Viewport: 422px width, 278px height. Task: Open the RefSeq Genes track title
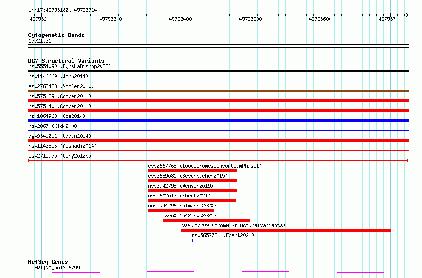tap(48, 262)
